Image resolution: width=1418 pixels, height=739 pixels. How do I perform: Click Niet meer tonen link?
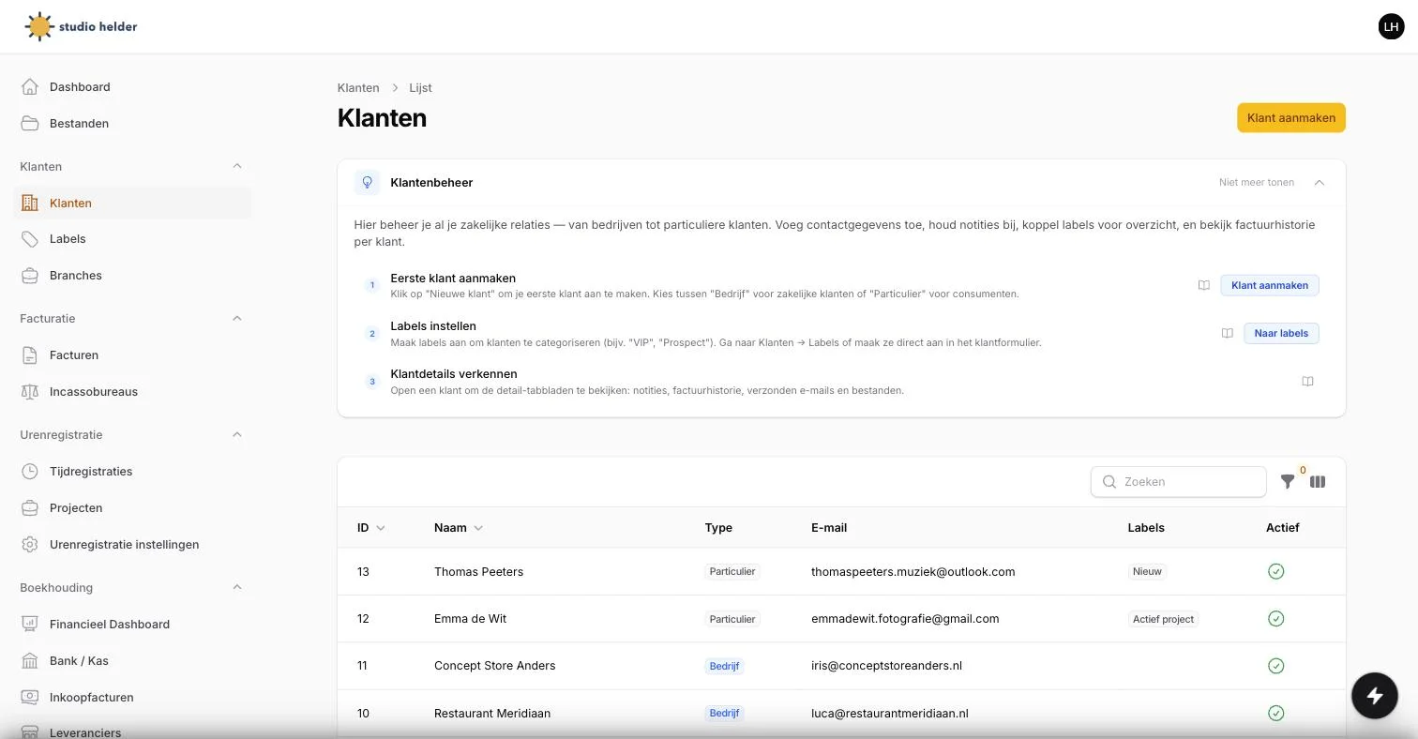[x=1257, y=183]
